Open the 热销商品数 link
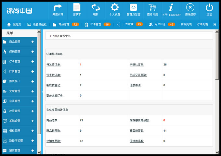This screenshot has height=156, width=221. point(54,141)
